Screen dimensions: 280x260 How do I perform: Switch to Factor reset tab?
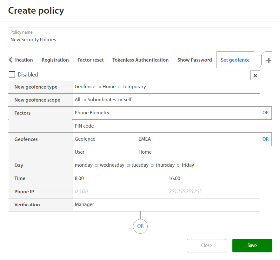click(x=90, y=60)
